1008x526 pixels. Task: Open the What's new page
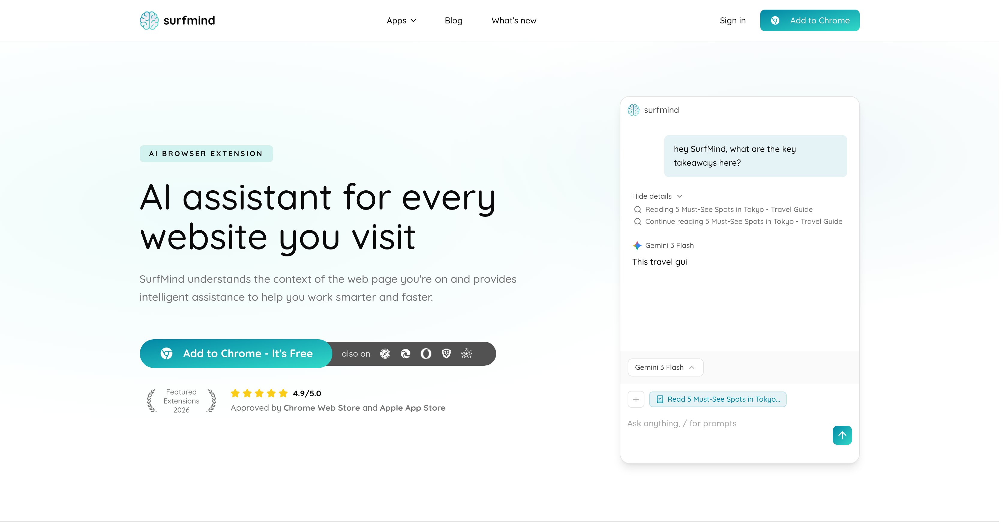tap(513, 20)
